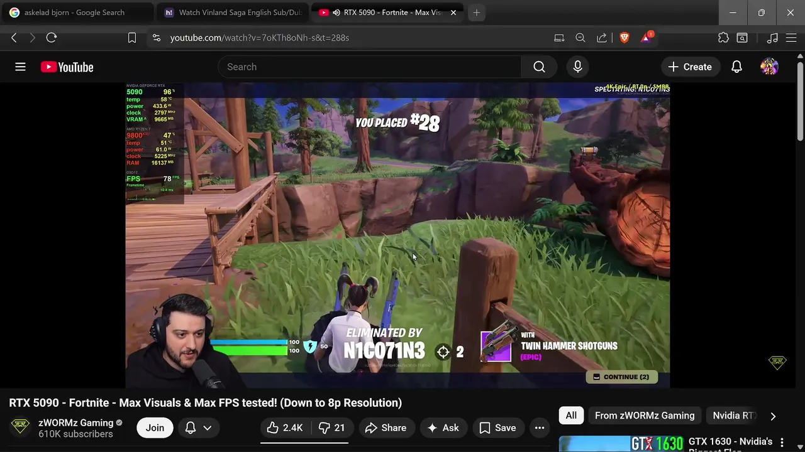This screenshot has height=452, width=805.
Task: Select the Nvidia RT chip
Action: coord(733,416)
